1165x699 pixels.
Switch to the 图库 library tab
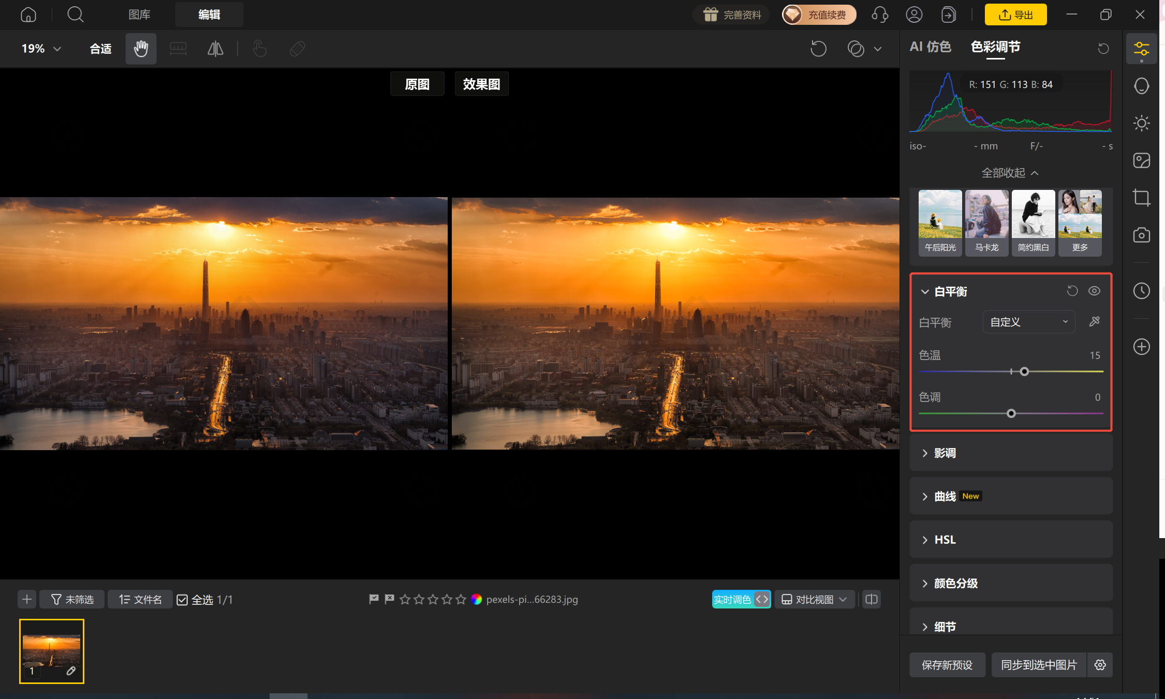coord(139,14)
